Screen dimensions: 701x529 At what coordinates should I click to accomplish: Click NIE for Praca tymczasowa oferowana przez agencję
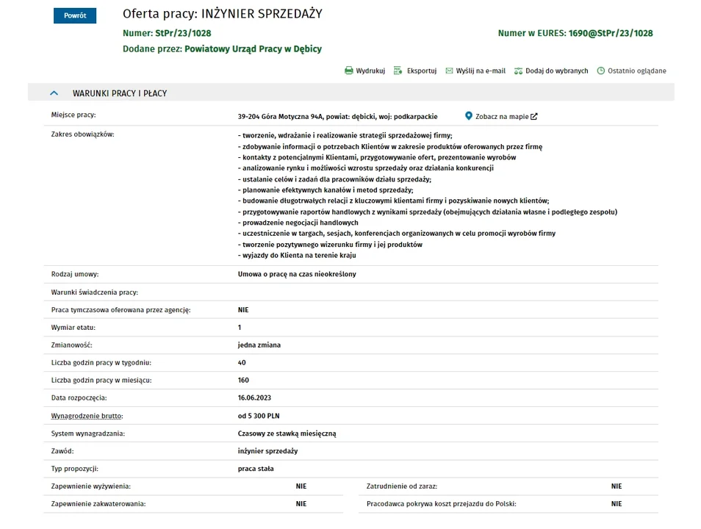[243, 310]
